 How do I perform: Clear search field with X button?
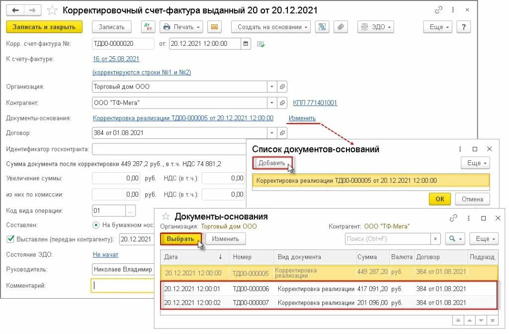click(435, 239)
